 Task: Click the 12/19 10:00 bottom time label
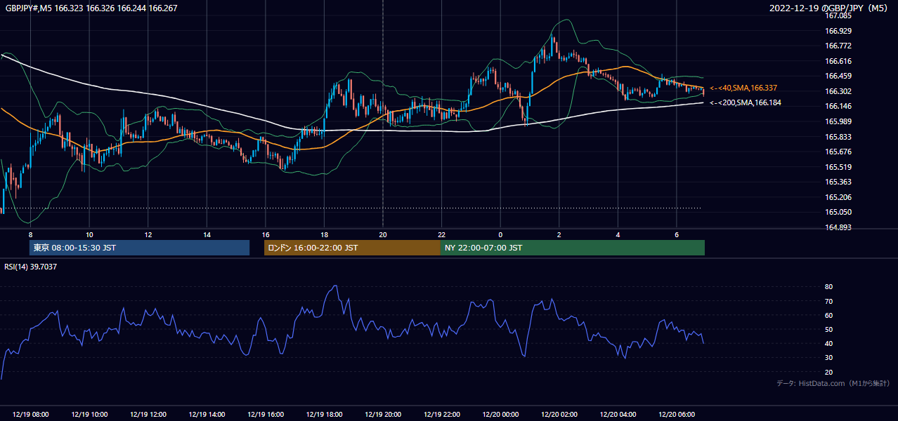tap(89, 415)
